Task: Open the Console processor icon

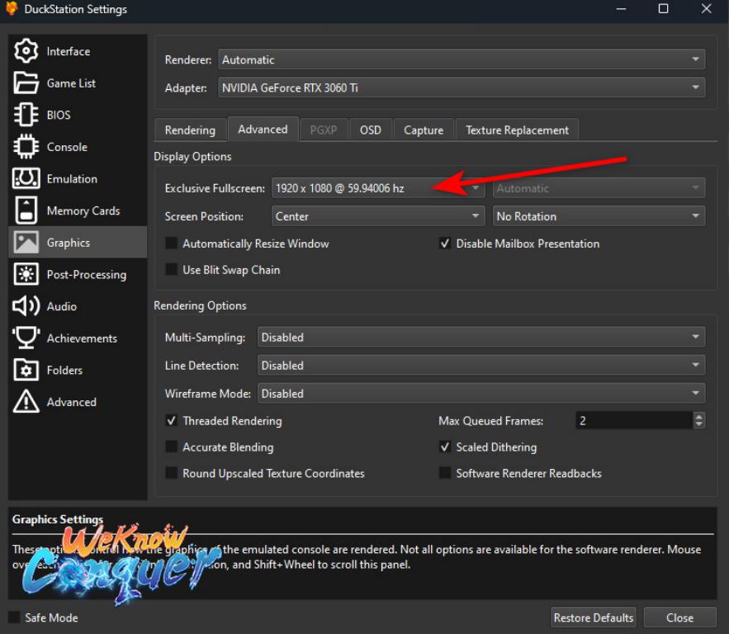Action: (26, 147)
